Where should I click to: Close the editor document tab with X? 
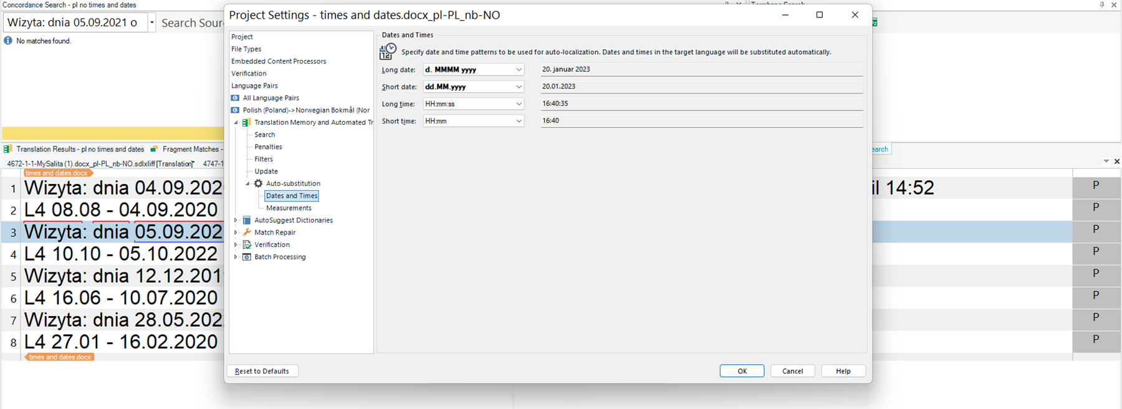1116,161
